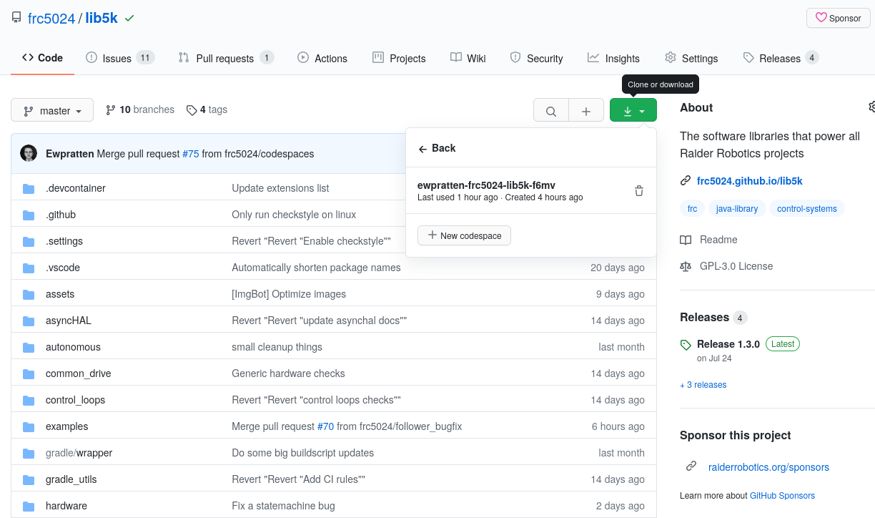The image size is (875, 518).
Task: Click the back arrow in codespace panel
Action: point(422,149)
